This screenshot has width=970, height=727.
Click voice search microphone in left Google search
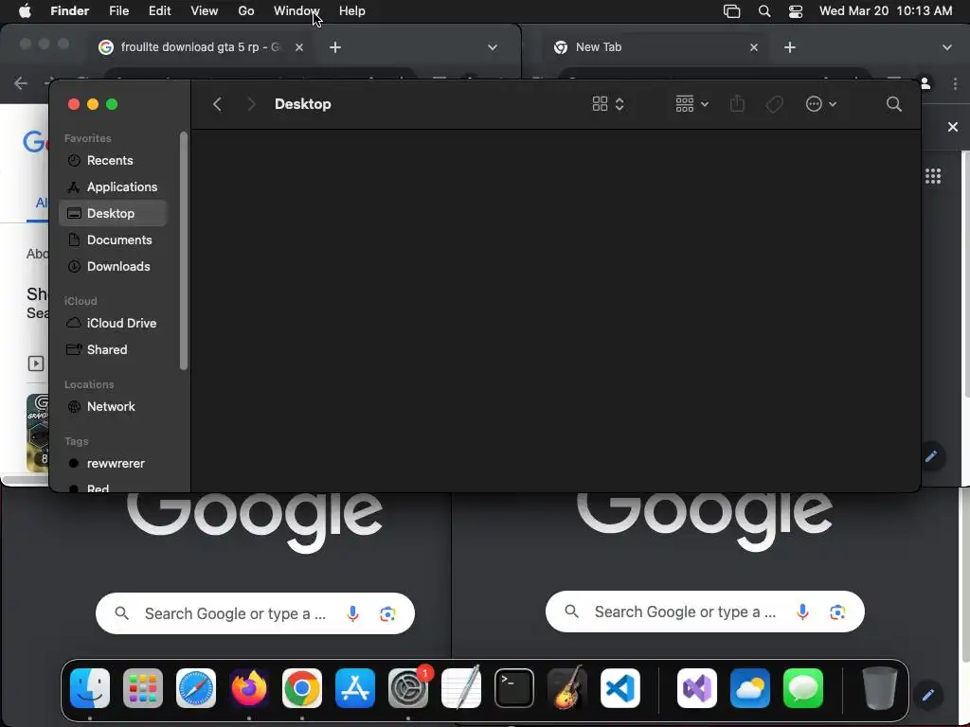pyautogui.click(x=352, y=613)
